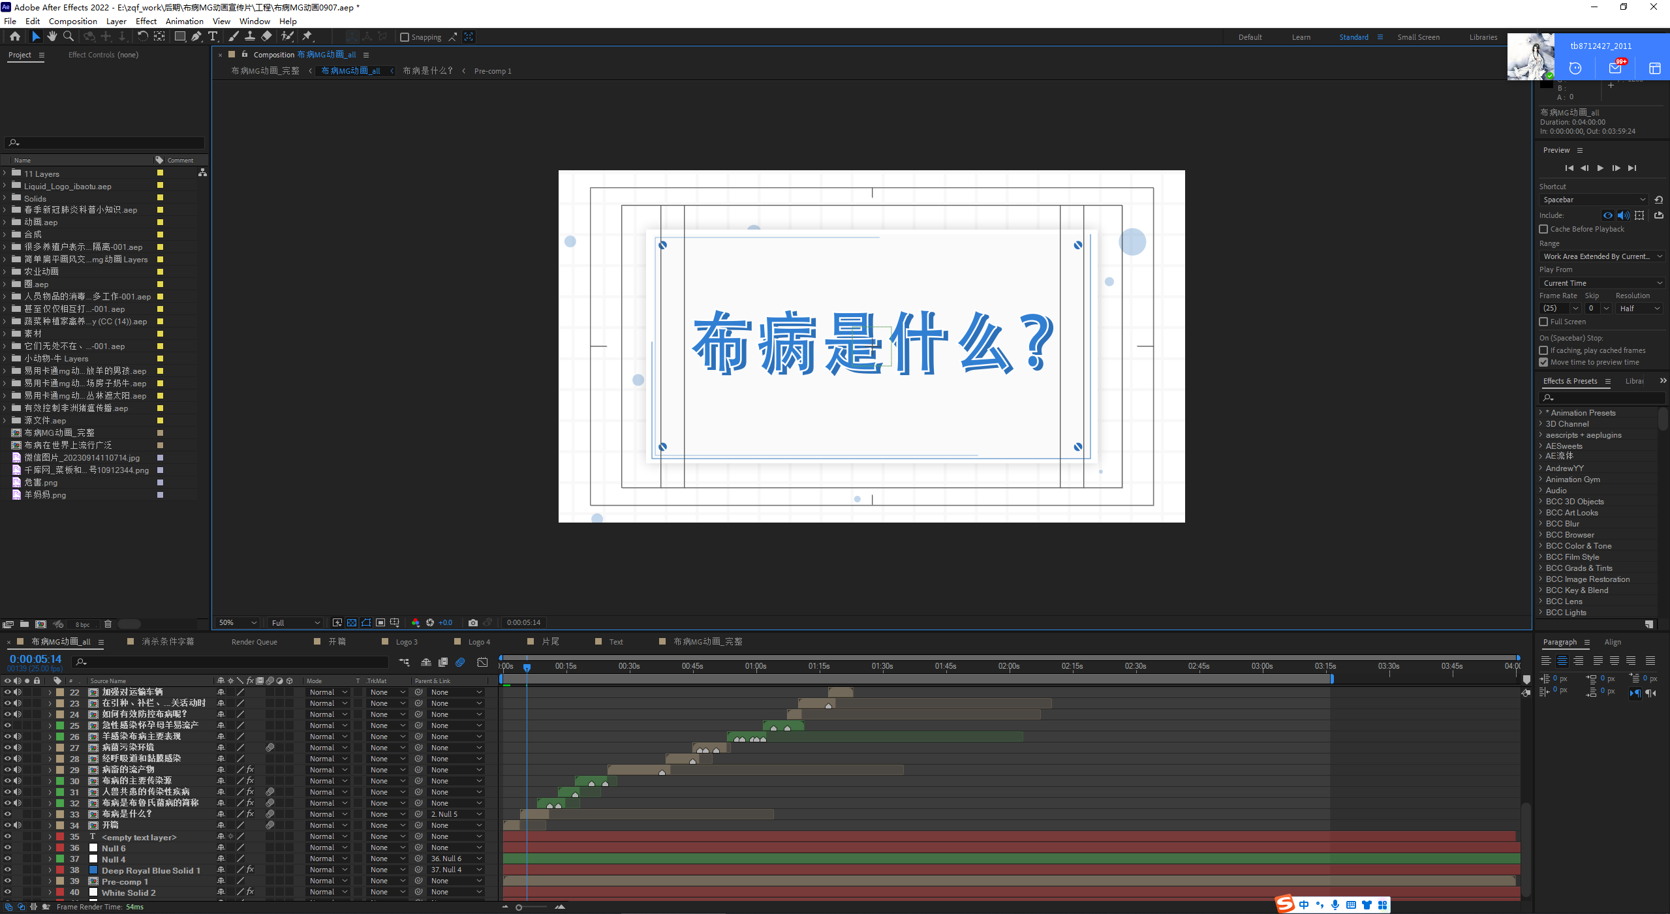Enable the Full Screen preview checkbox
1670x914 pixels.
1543,322
